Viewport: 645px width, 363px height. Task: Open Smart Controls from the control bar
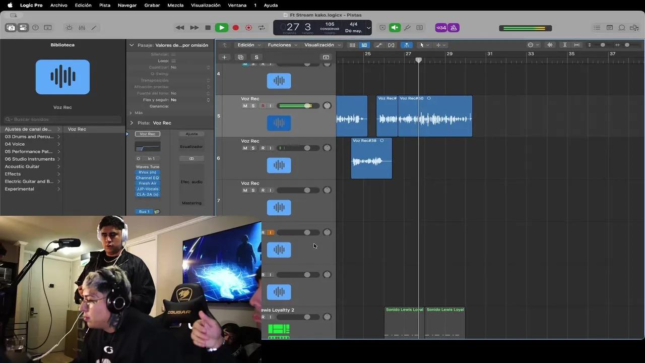(x=69, y=28)
